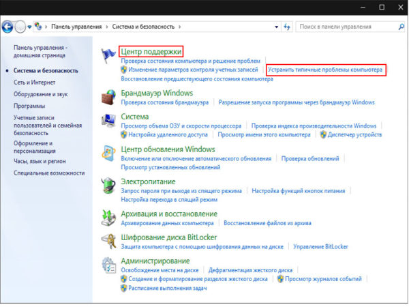Screen dimensions: 409x307
Task: Open the Устранить типичные проблемы компьютера link
Action: (x=325, y=70)
